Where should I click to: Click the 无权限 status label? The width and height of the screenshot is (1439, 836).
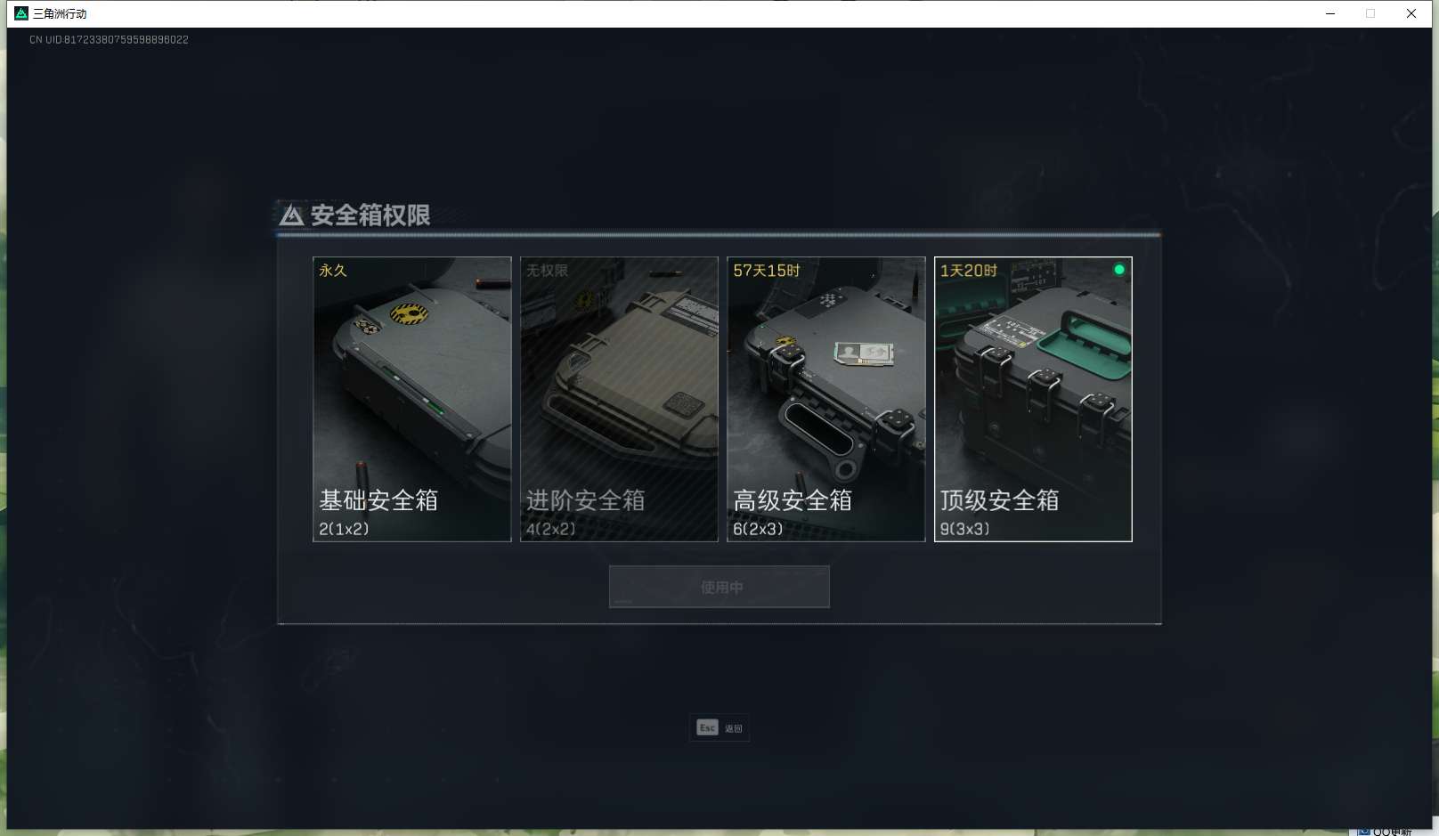click(547, 271)
